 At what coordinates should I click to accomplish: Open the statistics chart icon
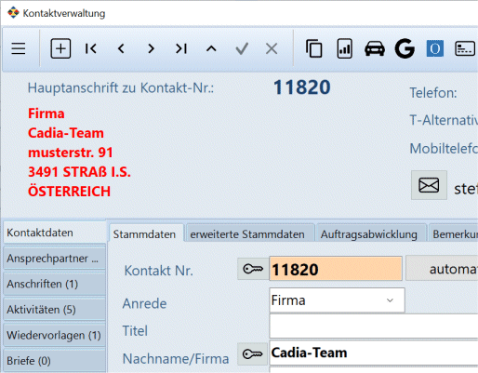tap(344, 48)
